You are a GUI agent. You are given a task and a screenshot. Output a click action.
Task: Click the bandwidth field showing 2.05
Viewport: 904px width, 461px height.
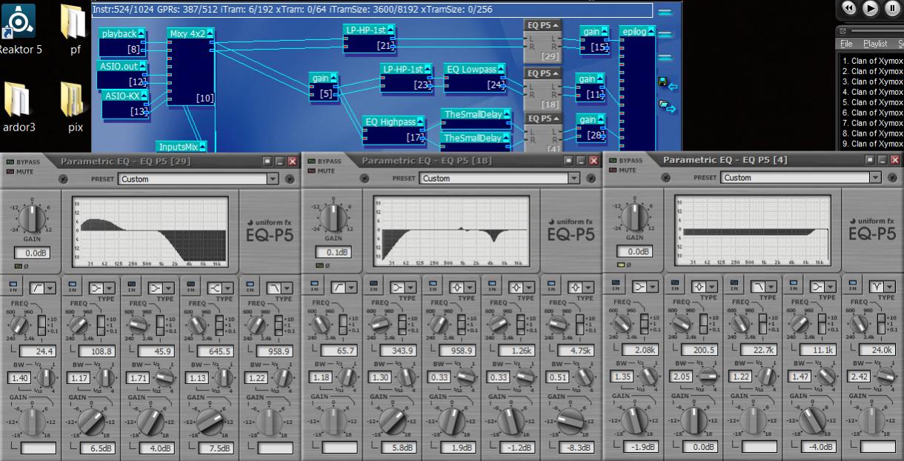point(680,377)
